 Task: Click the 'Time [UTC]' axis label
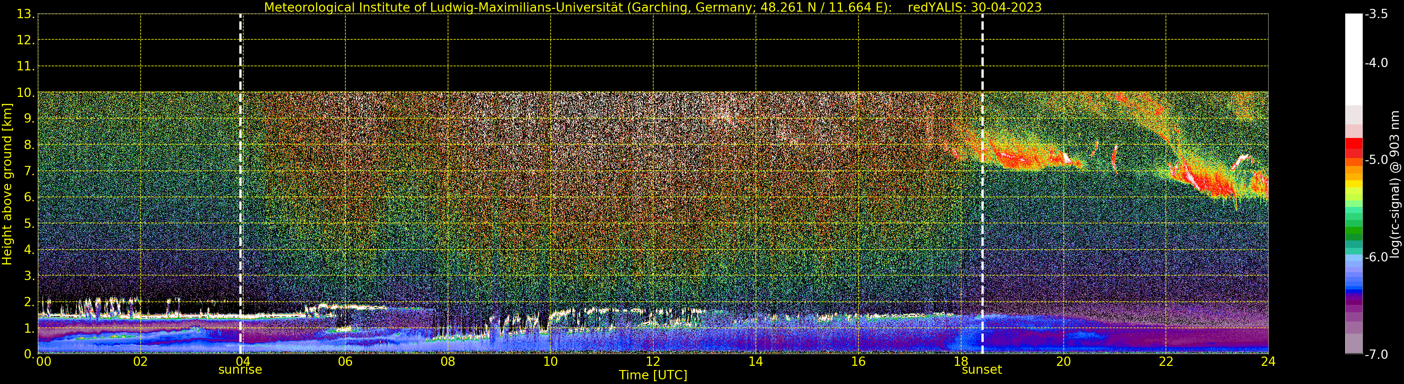click(653, 375)
